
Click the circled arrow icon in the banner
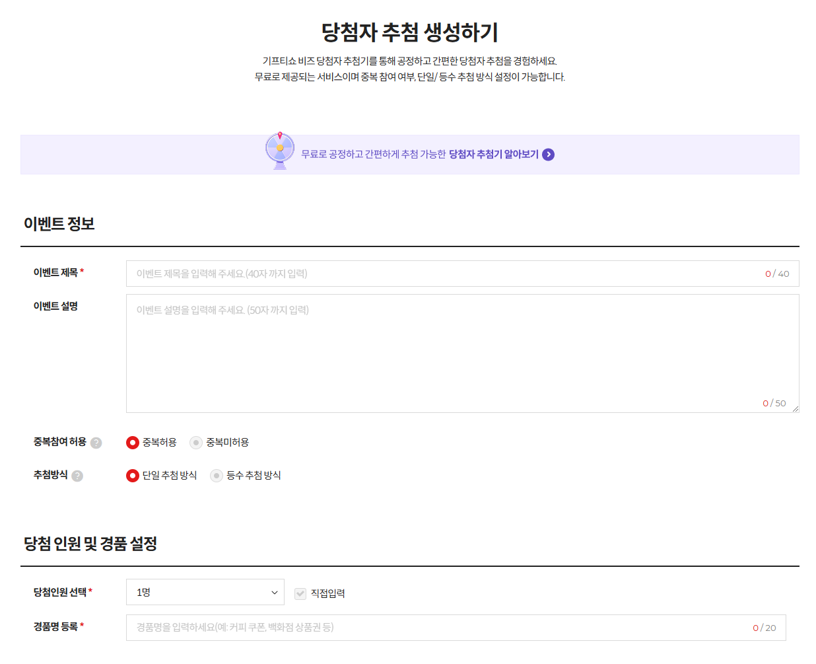coord(548,155)
